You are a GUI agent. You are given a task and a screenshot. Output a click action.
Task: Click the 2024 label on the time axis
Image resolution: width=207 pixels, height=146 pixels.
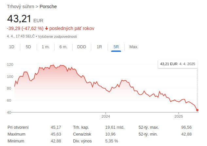tap(106, 116)
